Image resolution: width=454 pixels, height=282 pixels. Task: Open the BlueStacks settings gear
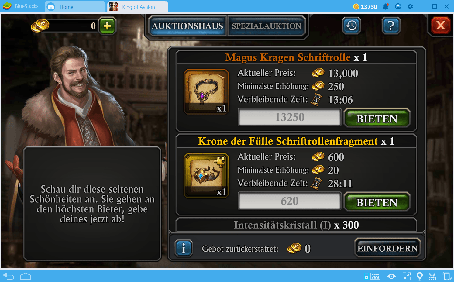point(410,6)
